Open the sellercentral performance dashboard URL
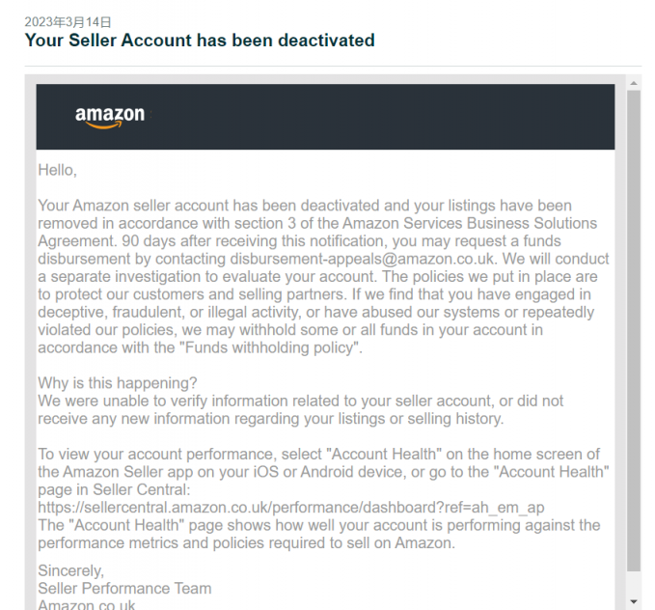Viewport: 655px width, 610px height. click(291, 508)
